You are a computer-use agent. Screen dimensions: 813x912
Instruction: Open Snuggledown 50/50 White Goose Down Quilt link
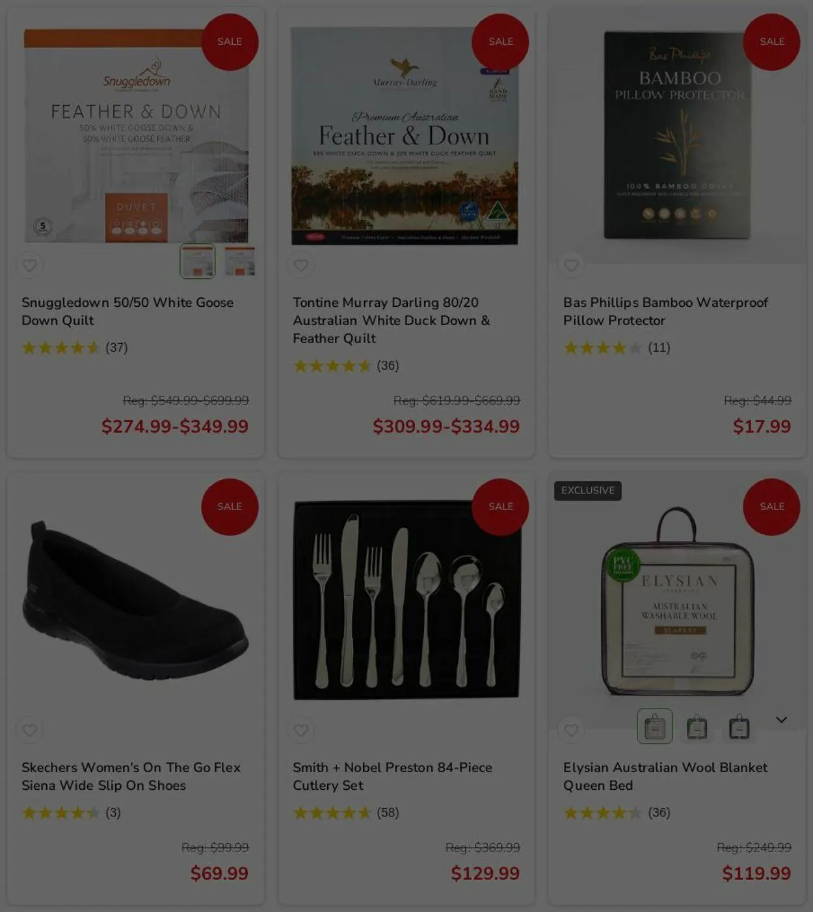pos(127,311)
